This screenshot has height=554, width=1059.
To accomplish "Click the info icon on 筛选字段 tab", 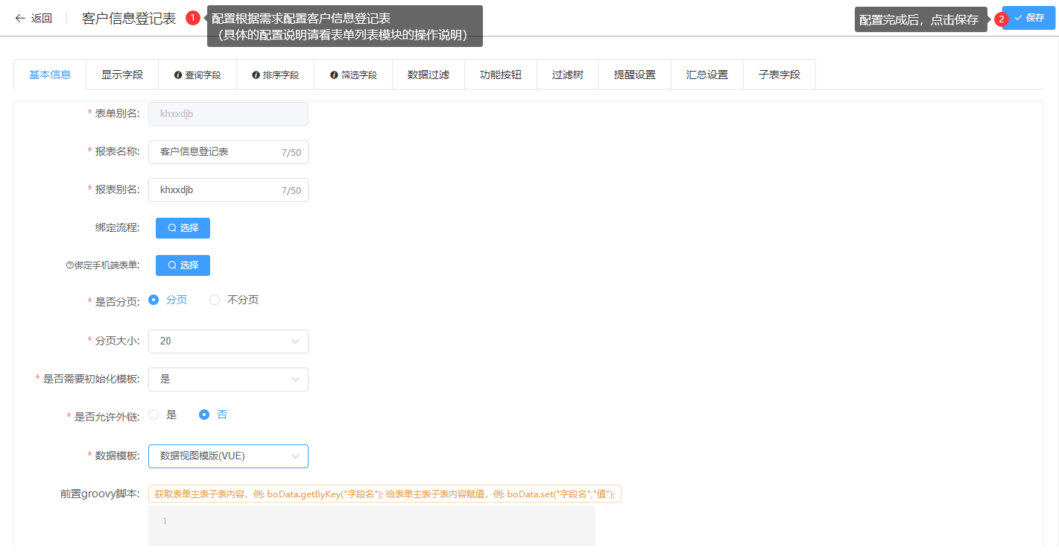I will [334, 75].
